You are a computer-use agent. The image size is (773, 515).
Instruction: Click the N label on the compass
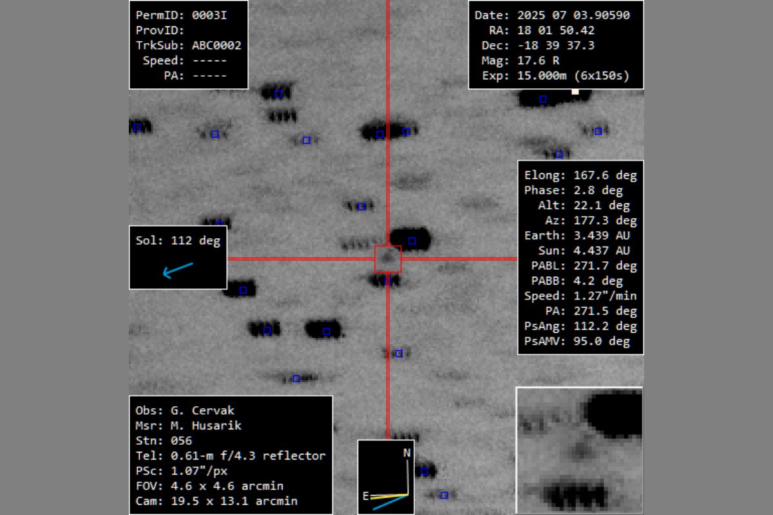[x=406, y=453]
